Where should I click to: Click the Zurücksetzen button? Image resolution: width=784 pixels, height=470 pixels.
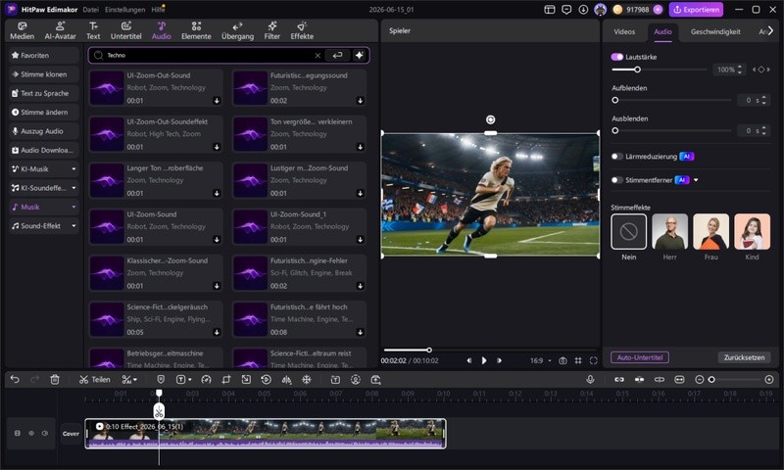pyautogui.click(x=744, y=357)
